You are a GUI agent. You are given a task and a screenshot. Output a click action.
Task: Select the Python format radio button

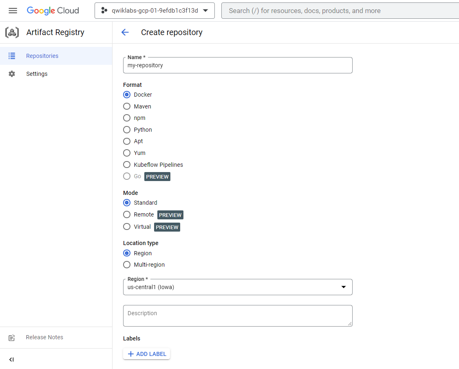click(127, 130)
